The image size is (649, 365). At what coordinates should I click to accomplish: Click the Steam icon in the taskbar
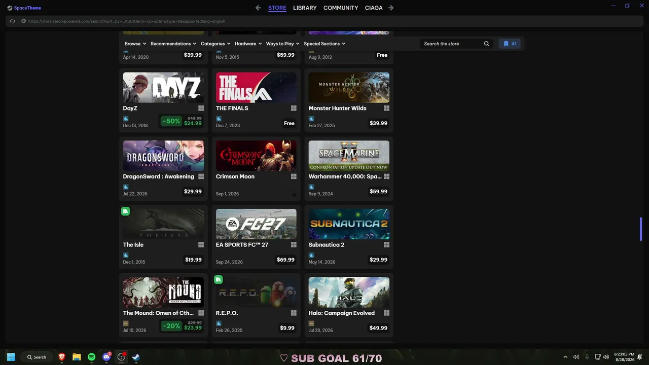point(136,357)
